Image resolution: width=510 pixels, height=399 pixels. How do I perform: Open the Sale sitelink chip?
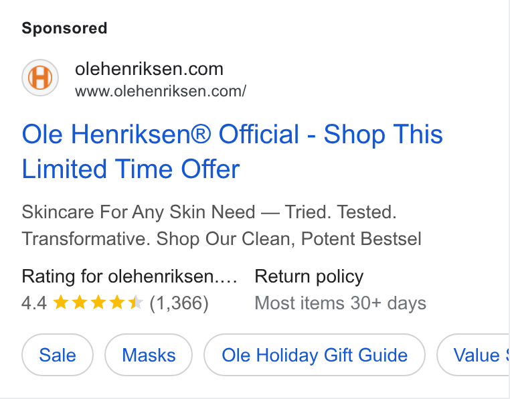[58, 355]
